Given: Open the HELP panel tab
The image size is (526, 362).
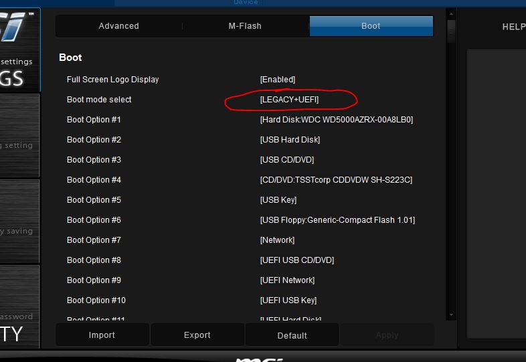Looking at the screenshot, I should 513,27.
